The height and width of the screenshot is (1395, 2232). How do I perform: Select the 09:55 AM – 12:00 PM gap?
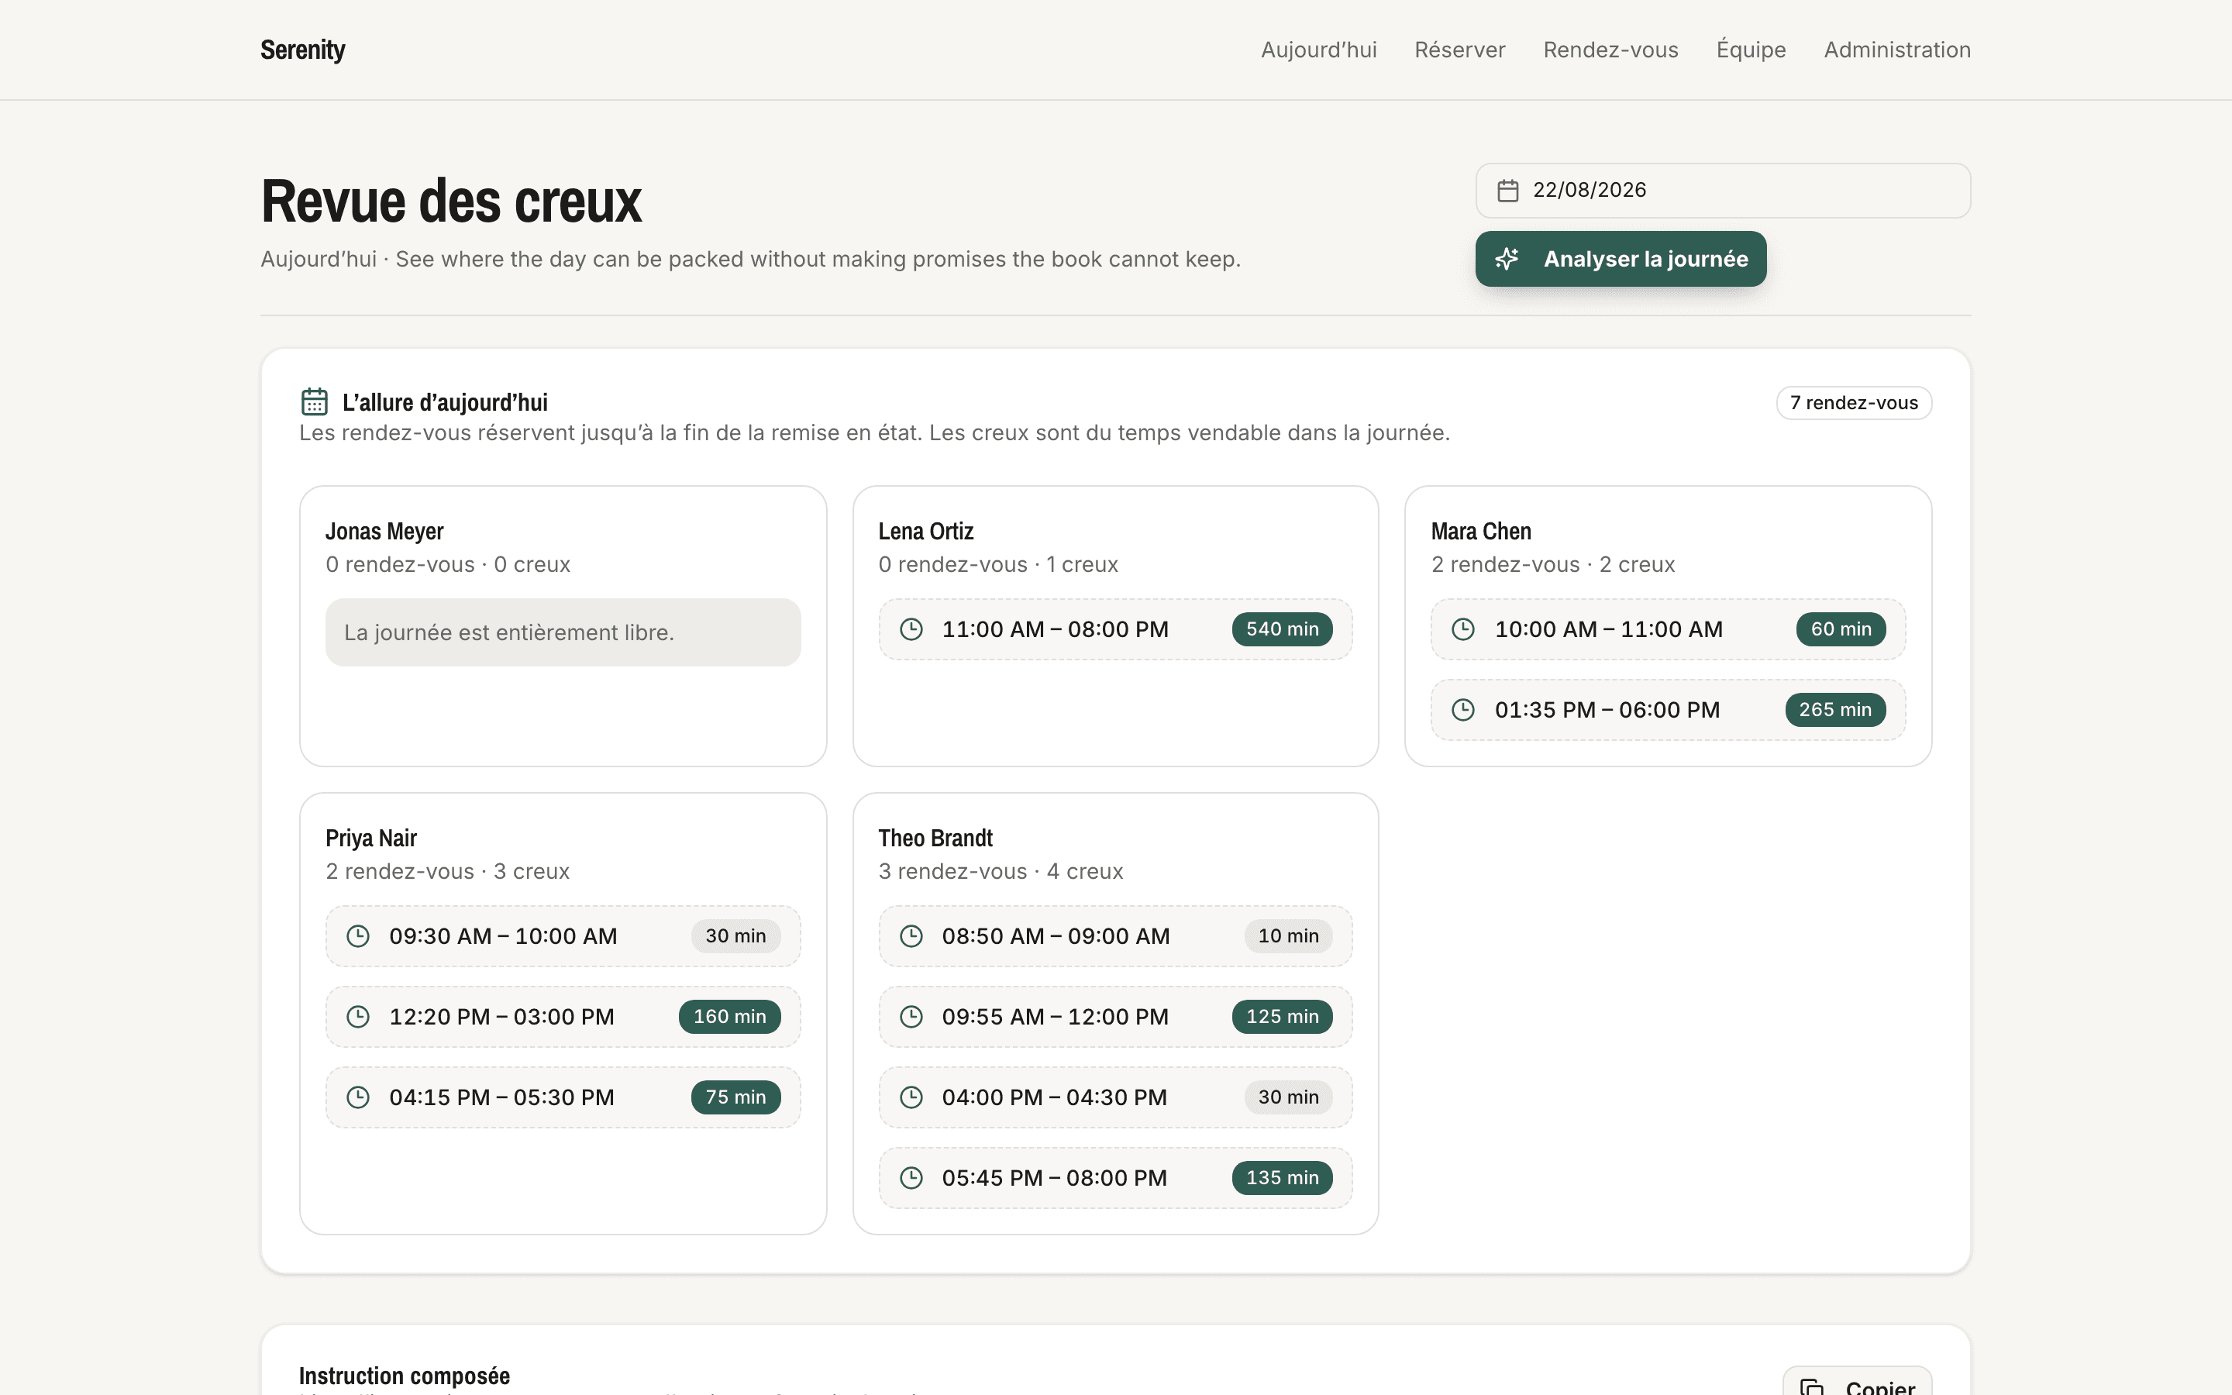1115,1017
